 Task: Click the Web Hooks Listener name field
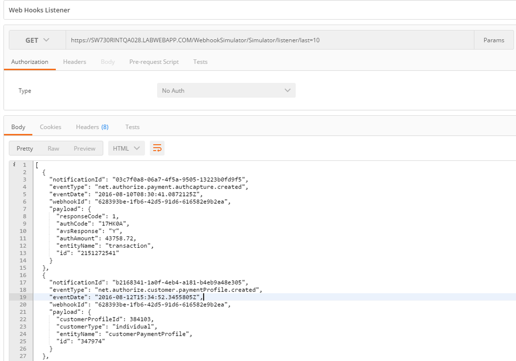pos(258,10)
